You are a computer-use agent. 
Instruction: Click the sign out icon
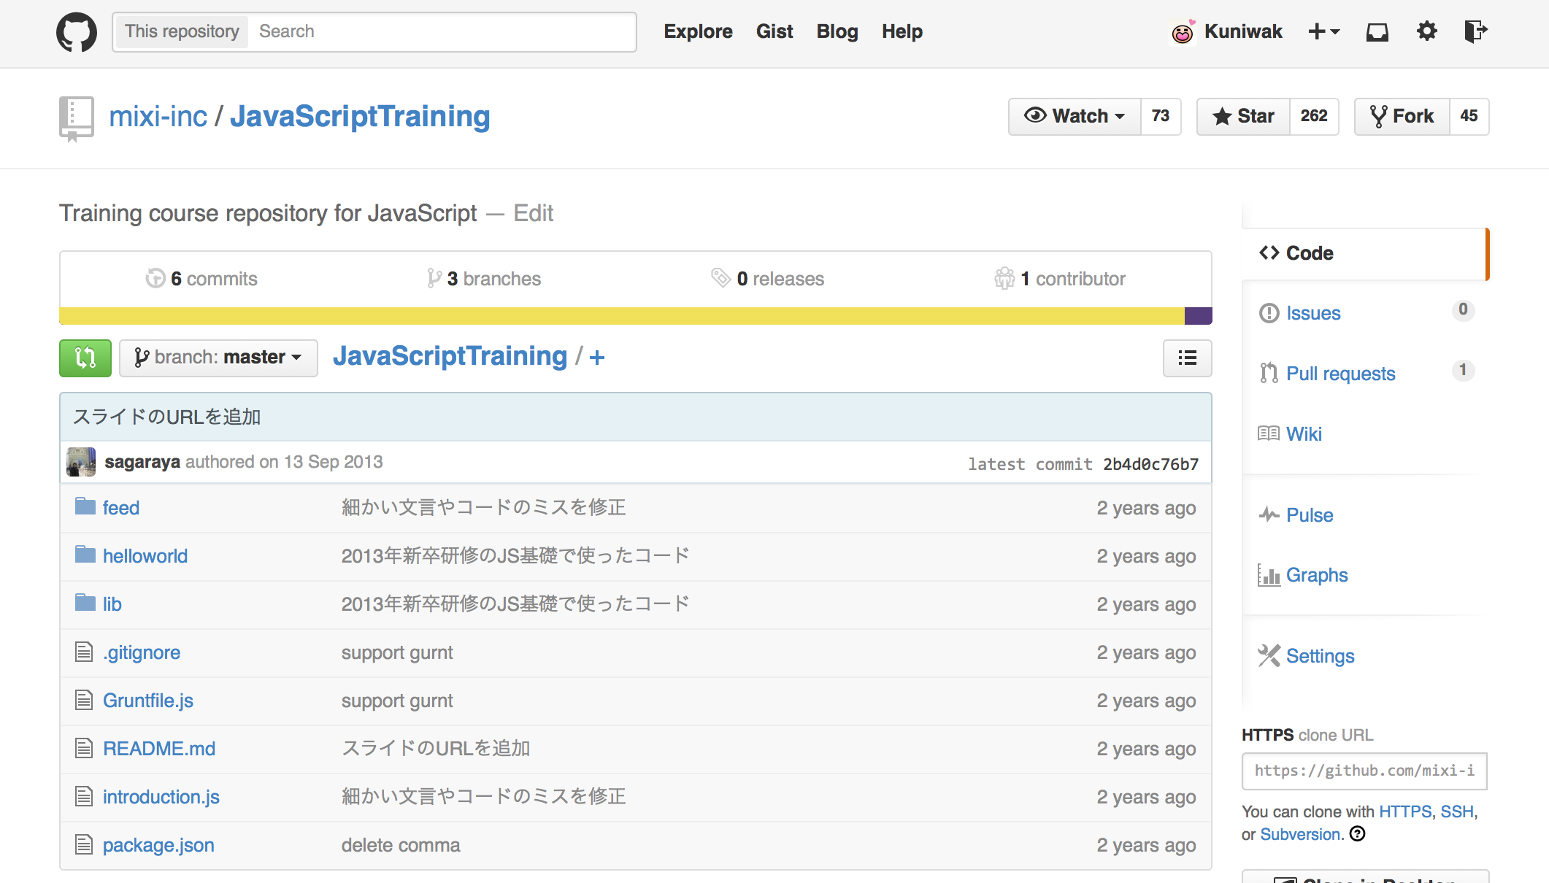[x=1475, y=31]
